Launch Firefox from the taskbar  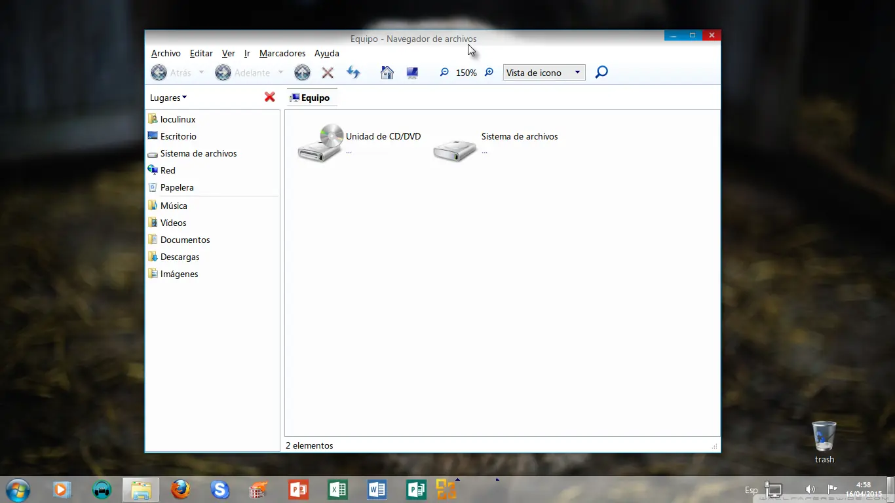(x=180, y=489)
